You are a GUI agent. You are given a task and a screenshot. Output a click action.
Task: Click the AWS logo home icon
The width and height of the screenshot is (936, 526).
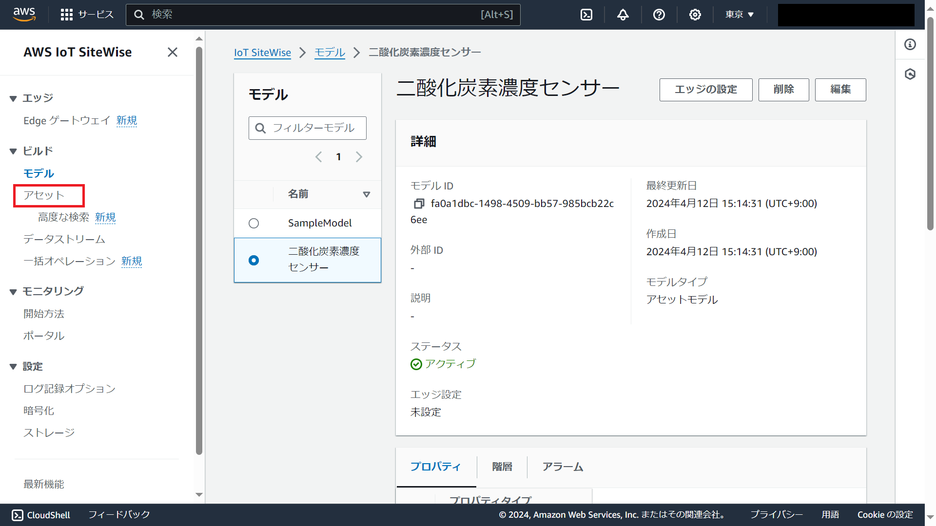click(x=24, y=15)
